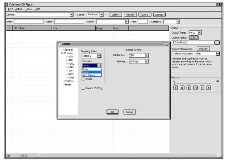This screenshot has height=161, width=228.
Task: Open the BitRate dropdown showing 128Kbps
Action: point(147,61)
